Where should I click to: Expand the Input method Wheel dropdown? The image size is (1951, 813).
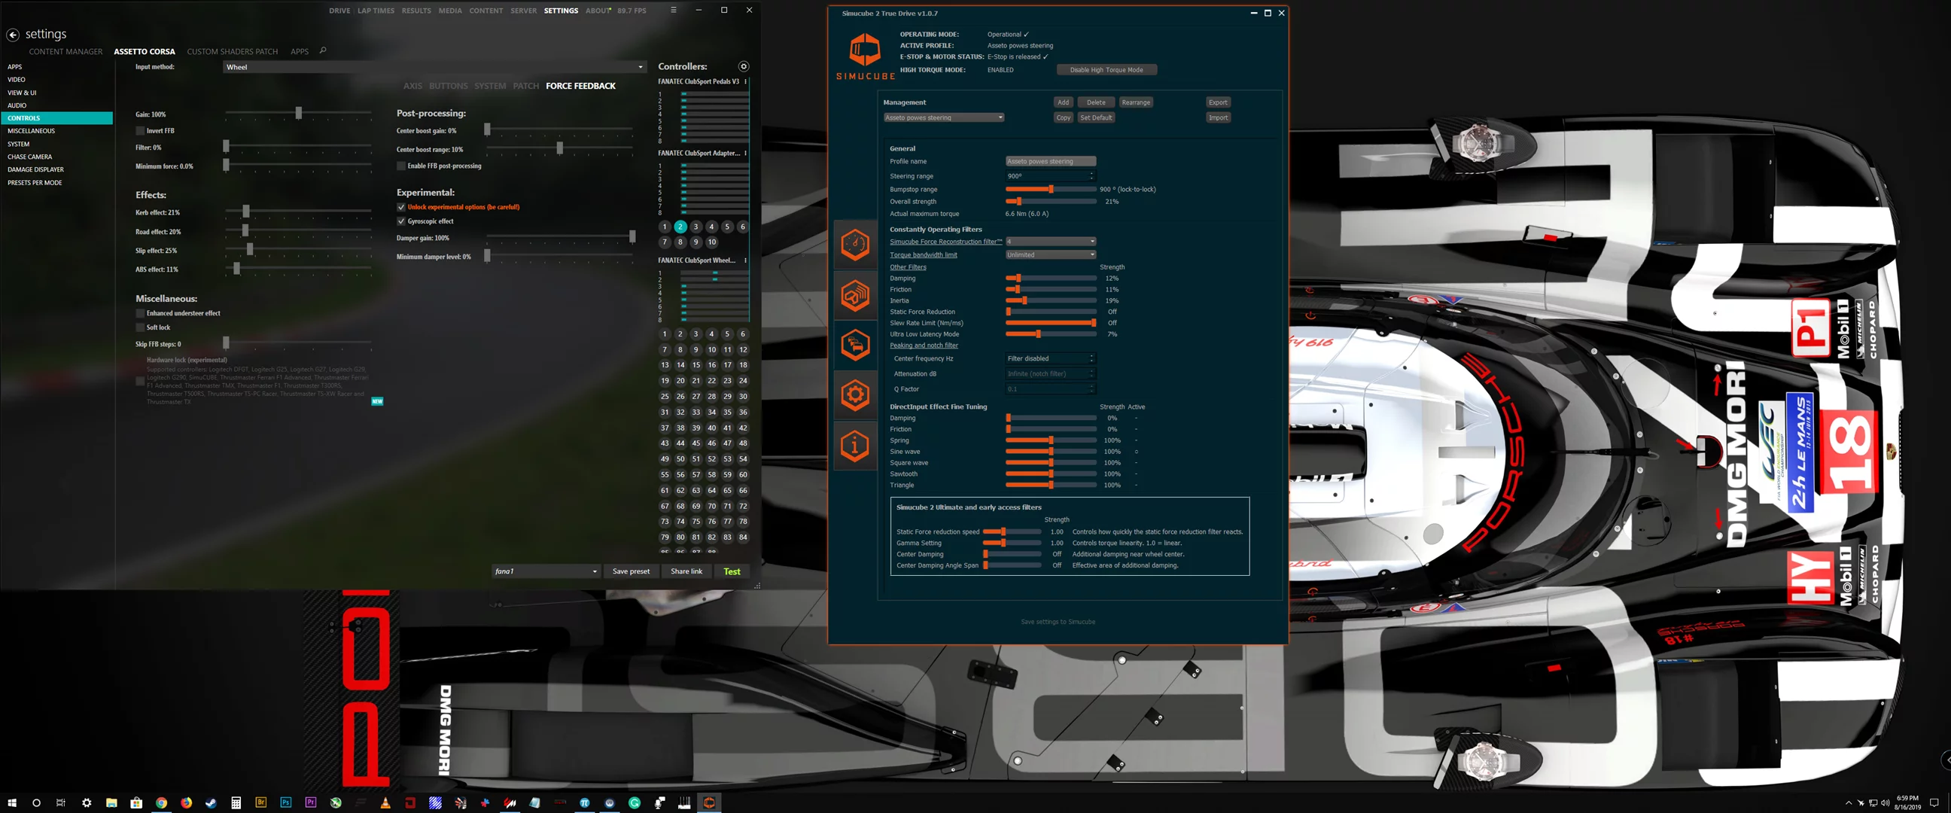click(435, 68)
